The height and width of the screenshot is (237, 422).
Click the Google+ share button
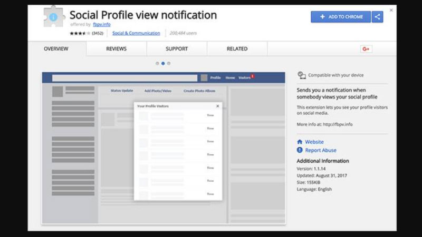click(x=366, y=49)
